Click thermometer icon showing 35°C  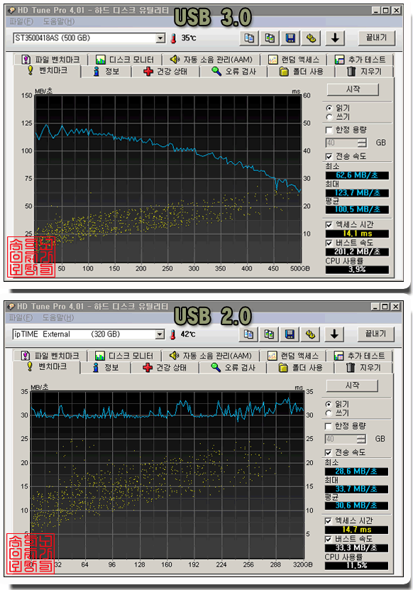tap(173, 38)
